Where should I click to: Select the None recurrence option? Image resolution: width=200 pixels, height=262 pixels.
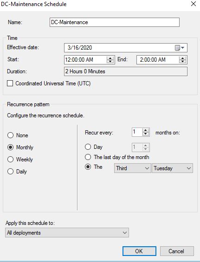tap(10, 135)
